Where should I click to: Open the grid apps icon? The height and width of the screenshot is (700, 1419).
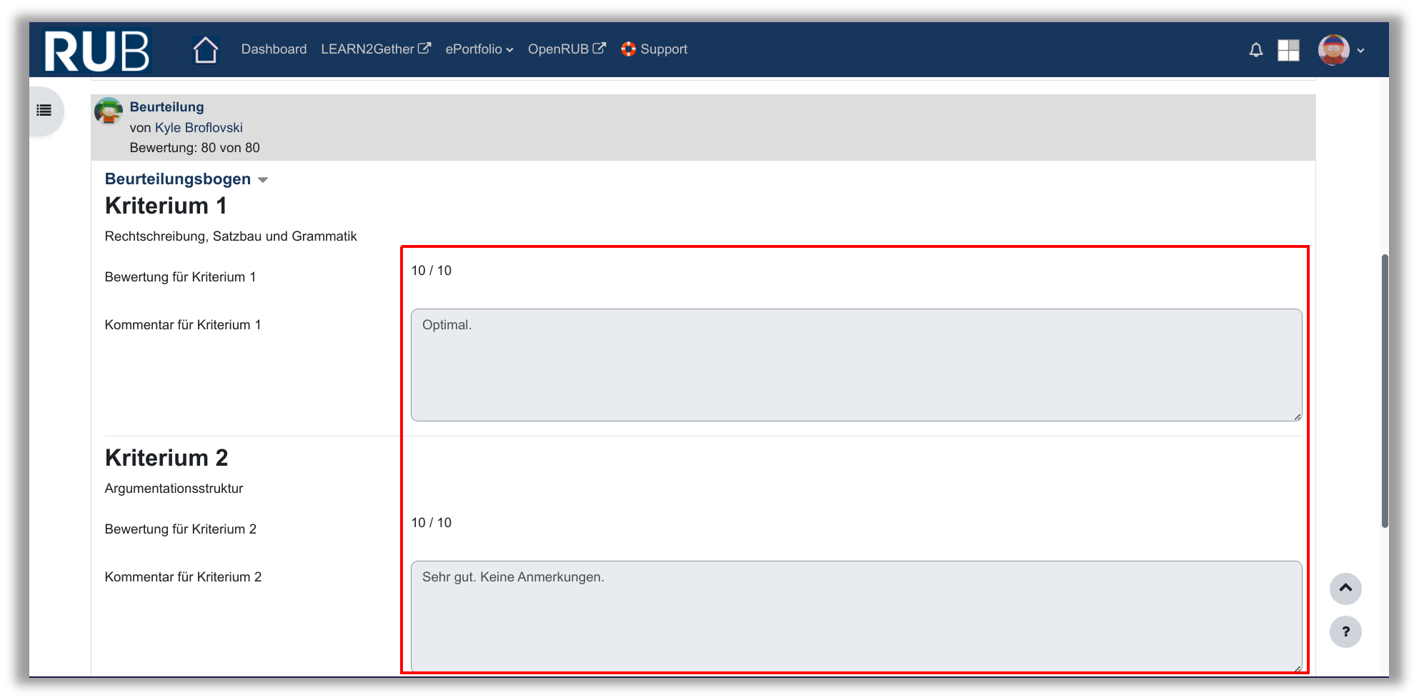[1288, 50]
